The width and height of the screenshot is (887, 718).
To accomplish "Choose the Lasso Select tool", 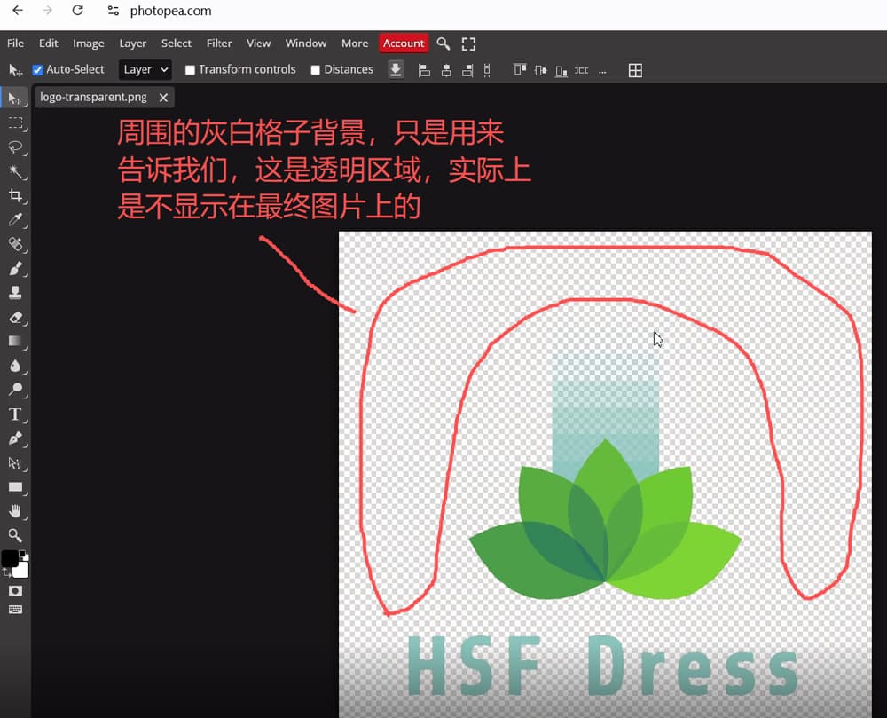I will tap(15, 147).
